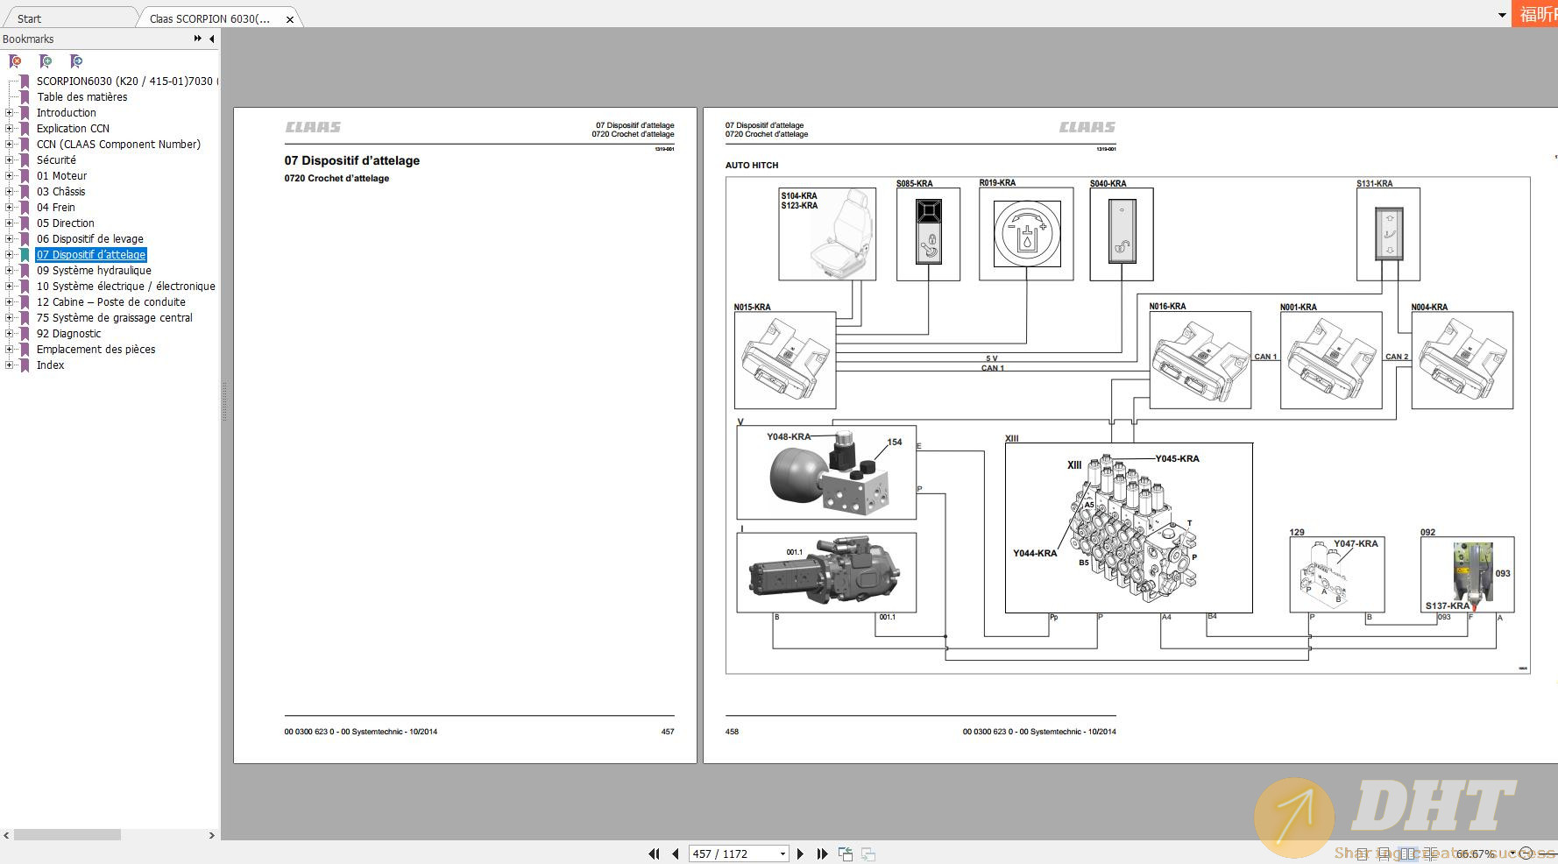
Task: Go to the next page
Action: (x=800, y=853)
